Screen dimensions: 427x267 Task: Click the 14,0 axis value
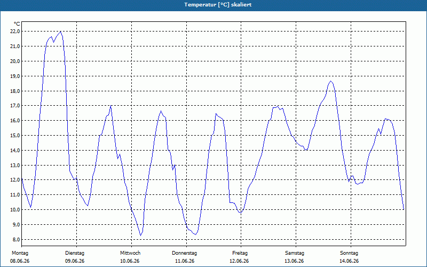point(15,151)
